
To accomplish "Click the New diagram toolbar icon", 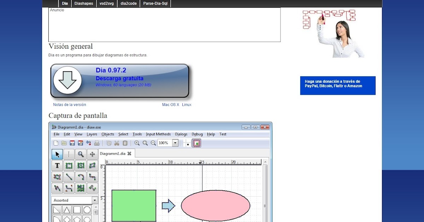I will point(56,143).
